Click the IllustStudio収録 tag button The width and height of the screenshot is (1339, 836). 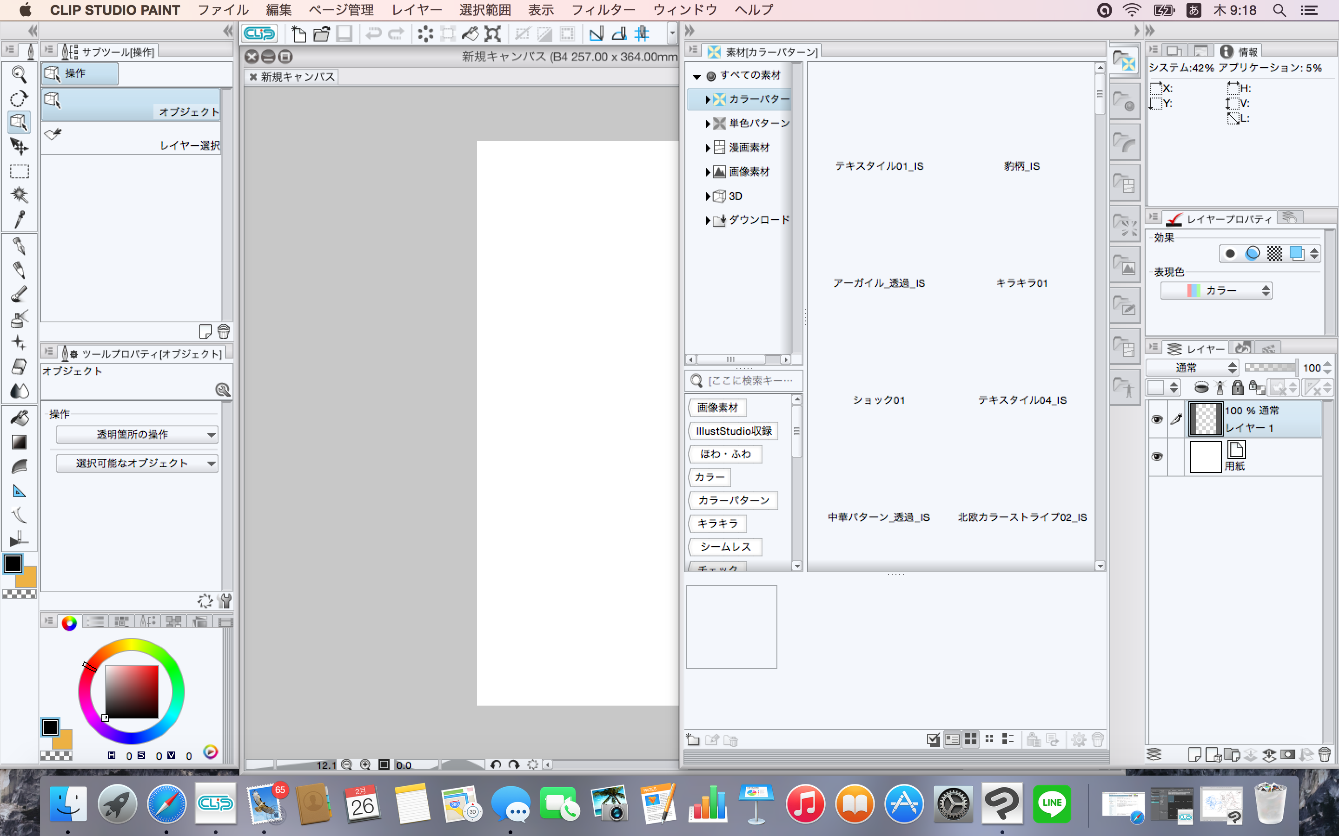(733, 431)
